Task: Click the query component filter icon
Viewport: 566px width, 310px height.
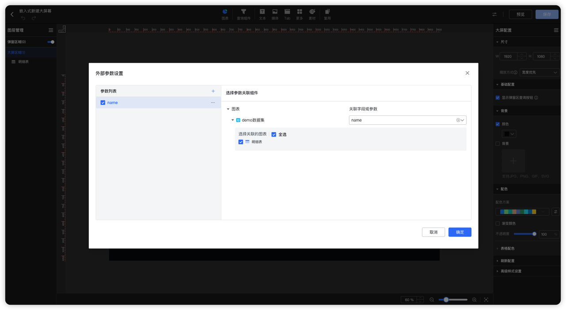Action: (243, 12)
